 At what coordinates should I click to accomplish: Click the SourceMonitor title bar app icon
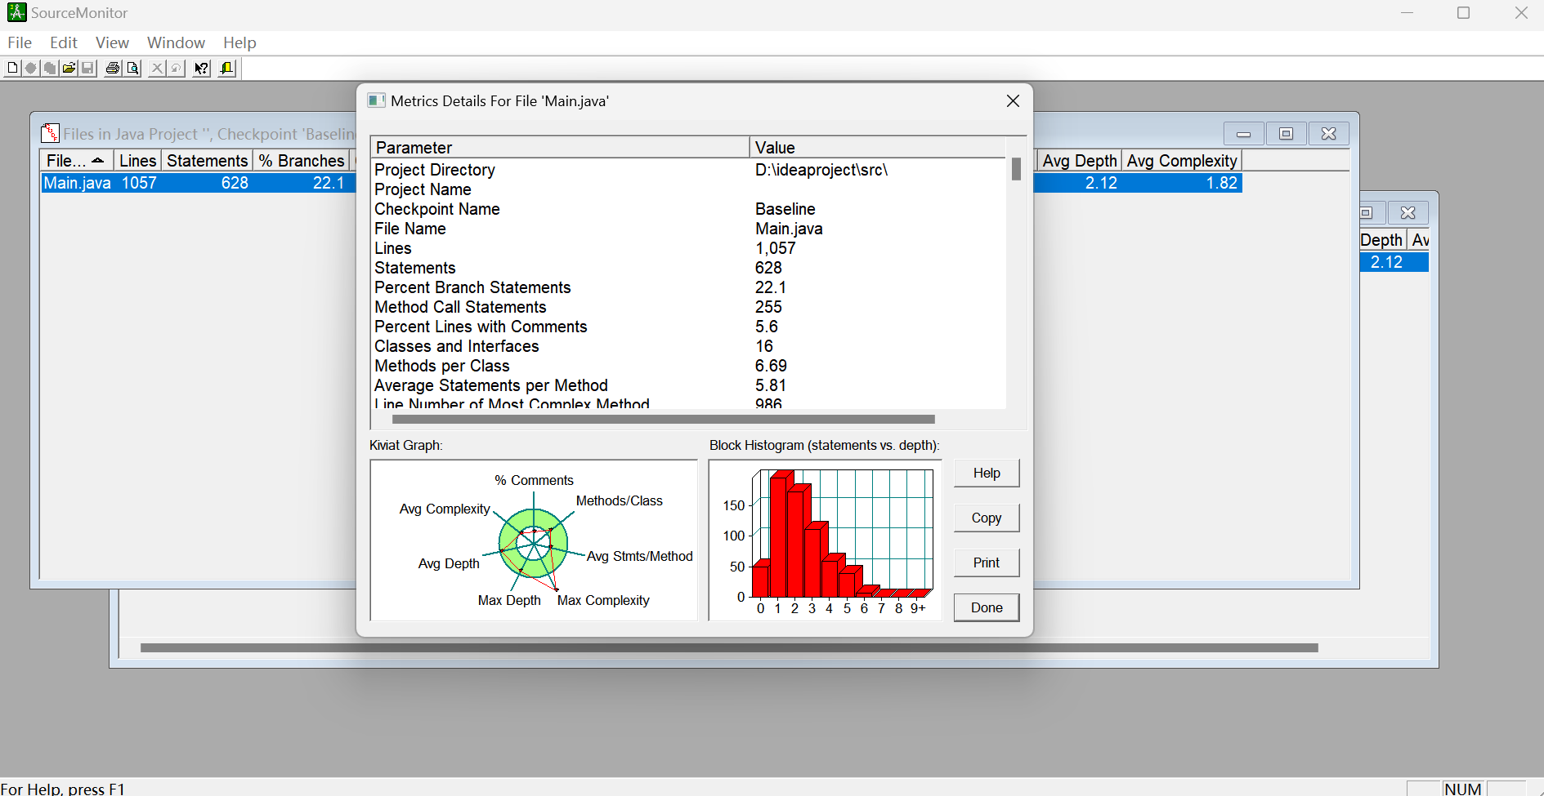point(16,12)
